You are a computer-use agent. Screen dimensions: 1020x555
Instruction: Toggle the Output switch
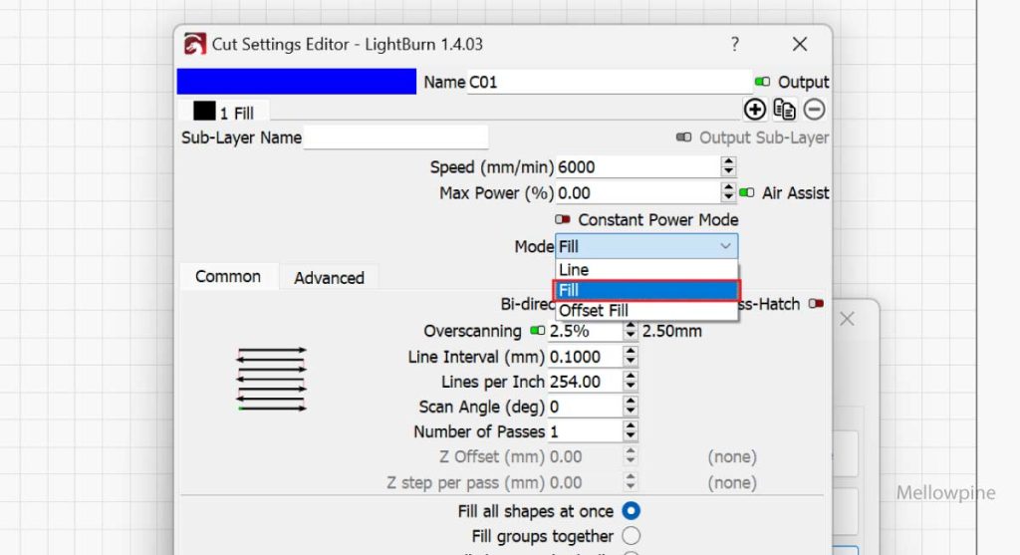[x=763, y=82]
